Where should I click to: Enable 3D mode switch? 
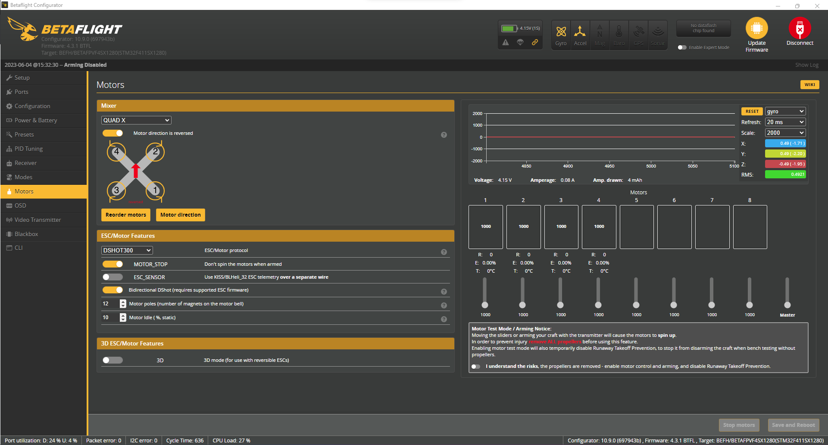(x=112, y=360)
